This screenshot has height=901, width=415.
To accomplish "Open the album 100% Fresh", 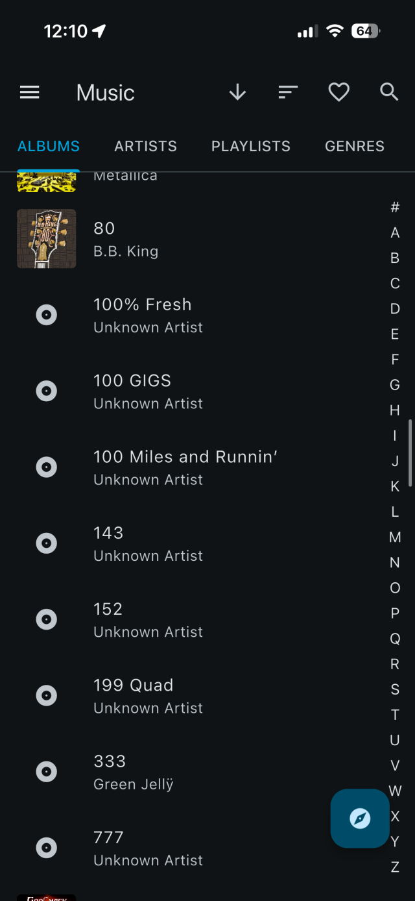I will click(x=143, y=315).
